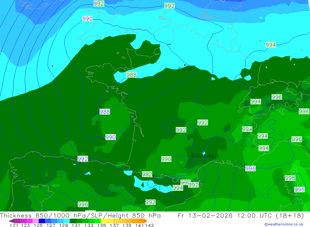The height and width of the screenshot is (227, 310).
Task: Click the 137 legend value
Action: [114, 225]
